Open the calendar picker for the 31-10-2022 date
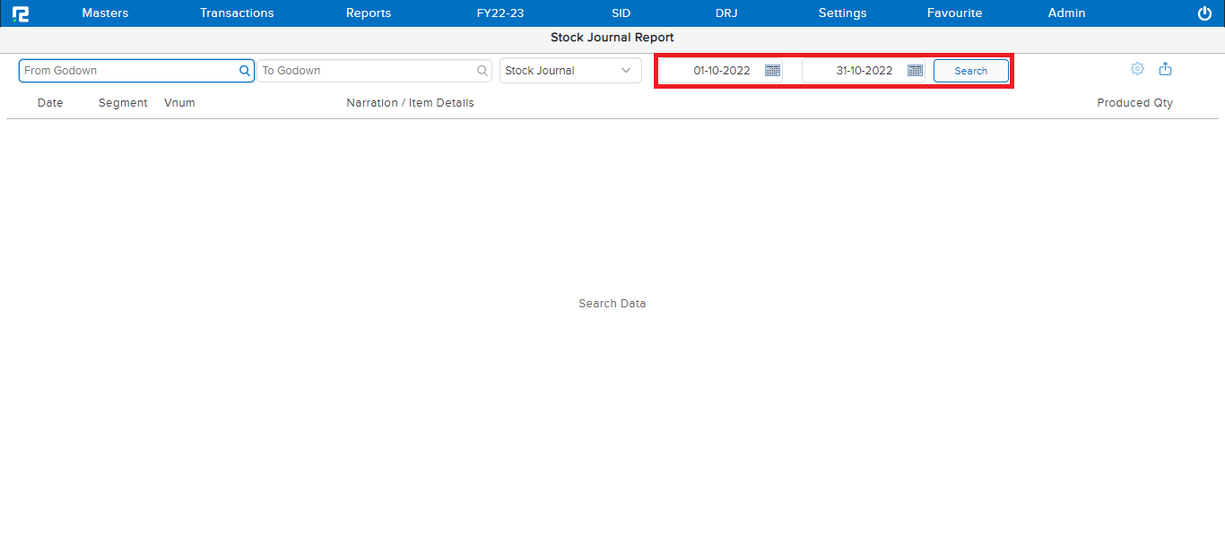This screenshot has width=1225, height=560. pyautogui.click(x=915, y=71)
